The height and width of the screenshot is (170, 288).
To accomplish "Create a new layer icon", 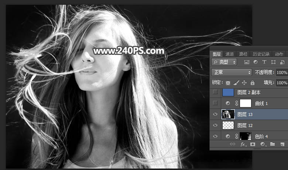I will (282, 144).
